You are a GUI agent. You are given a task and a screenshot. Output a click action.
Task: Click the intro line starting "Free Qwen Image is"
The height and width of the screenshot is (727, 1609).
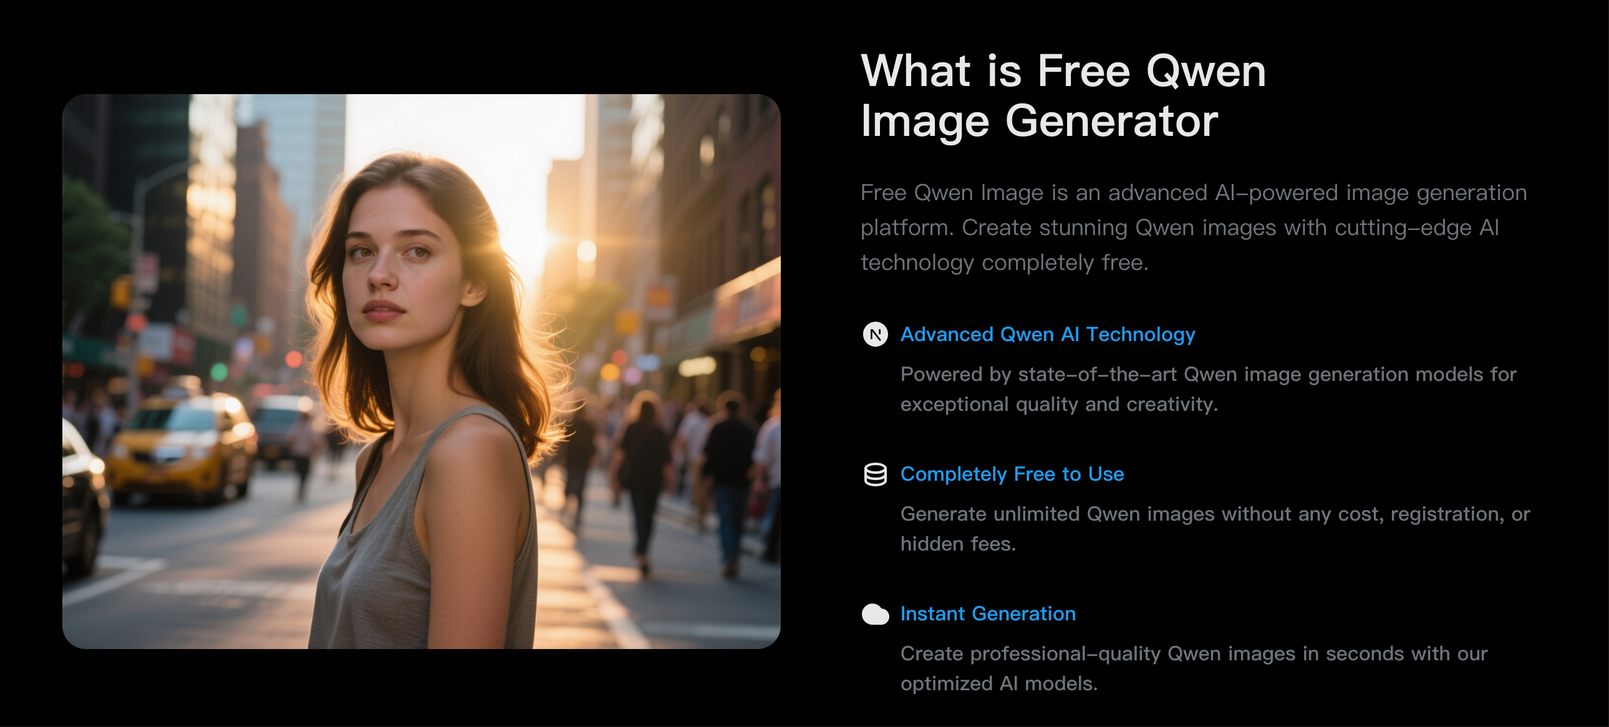click(1194, 193)
